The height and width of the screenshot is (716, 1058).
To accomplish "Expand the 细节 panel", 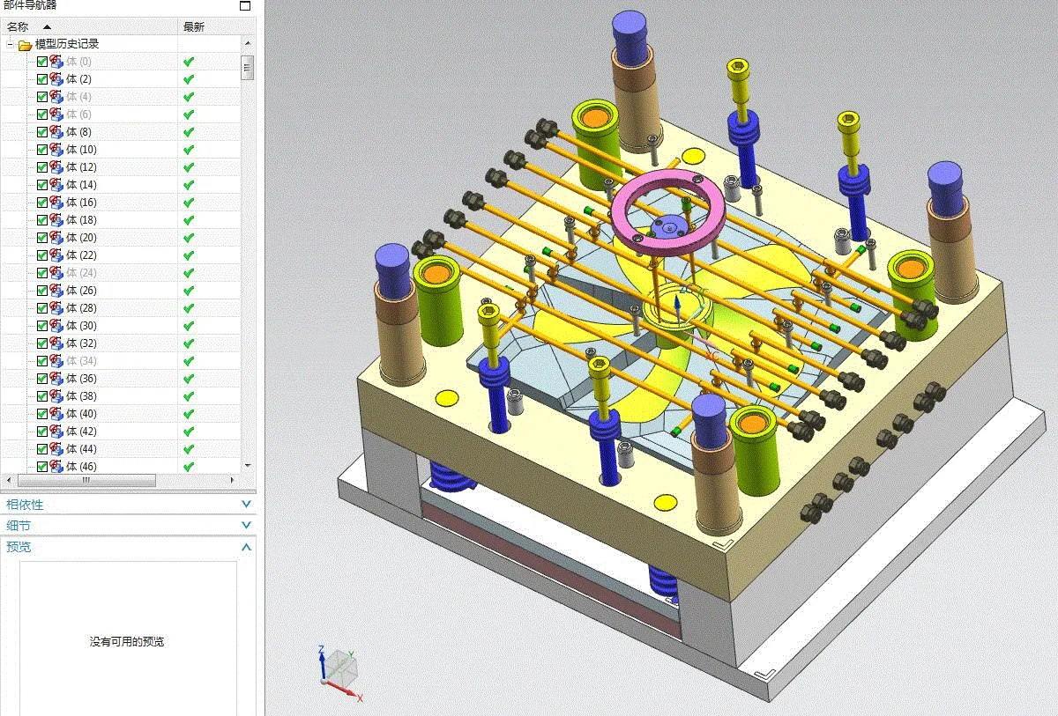I will click(x=245, y=525).
